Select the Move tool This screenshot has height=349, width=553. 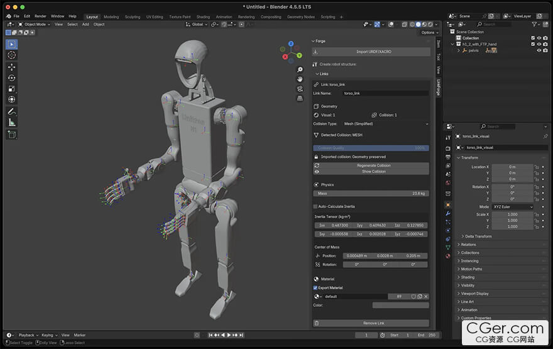click(11, 67)
